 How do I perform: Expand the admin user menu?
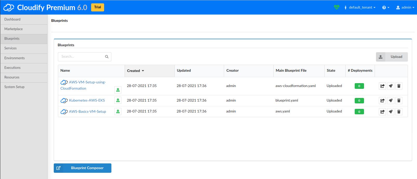point(405,8)
